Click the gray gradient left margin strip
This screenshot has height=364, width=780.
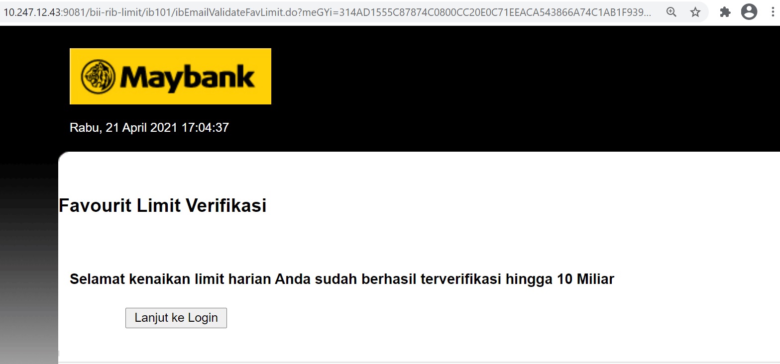tap(29, 264)
